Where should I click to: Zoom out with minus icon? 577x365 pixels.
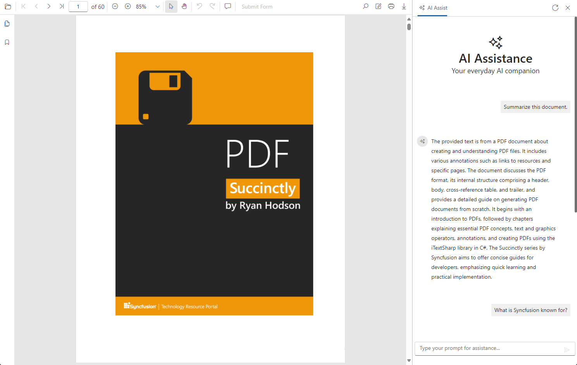tap(115, 7)
